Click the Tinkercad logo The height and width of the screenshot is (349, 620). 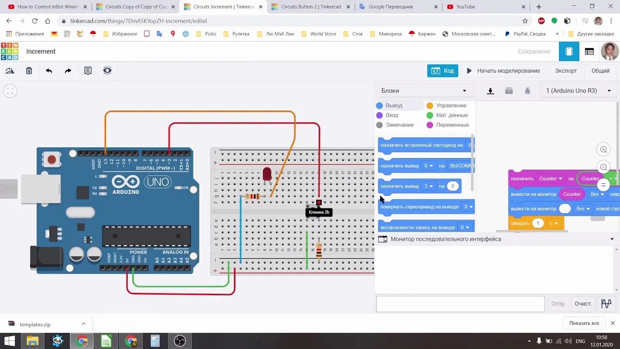click(10, 51)
